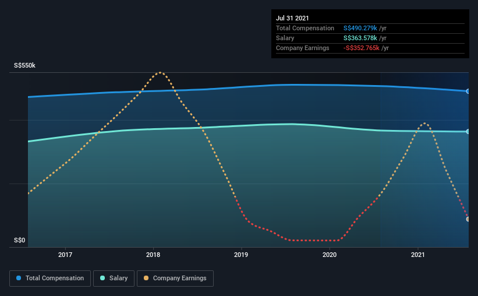This screenshot has height=296, width=478.
Task: Toggle the Total Compensation legend button
Action: 50,279
